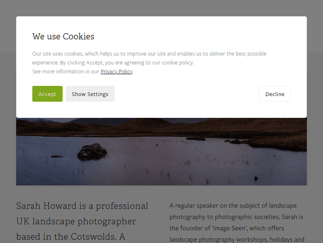Viewport: 323px width, 243px height.
Task: Decline cookies in the dialog
Action: 275,94
